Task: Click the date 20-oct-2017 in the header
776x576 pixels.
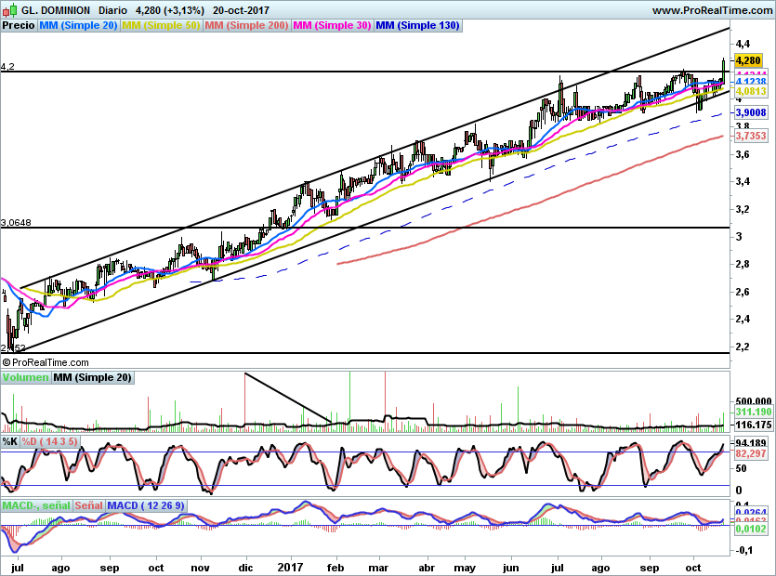Action: (x=241, y=10)
